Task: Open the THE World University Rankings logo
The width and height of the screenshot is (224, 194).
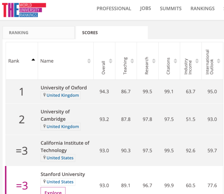Action: 24,10
